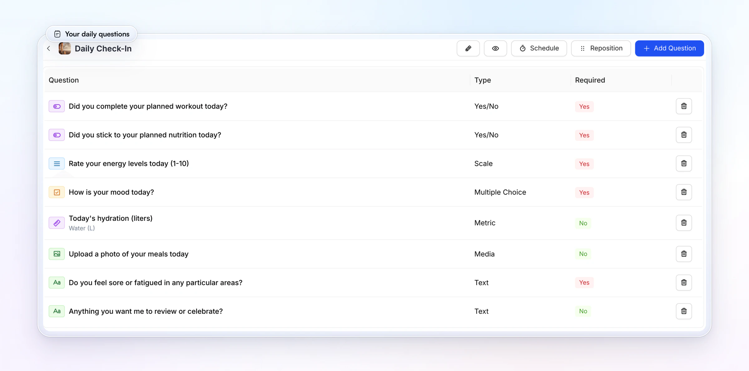Viewport: 749px width, 371px height.
Task: Click the 'Media' type cell
Action: point(484,254)
